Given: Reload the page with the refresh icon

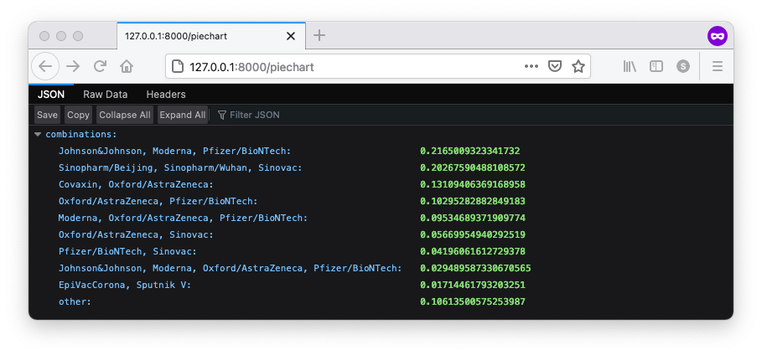Looking at the screenshot, I should click(100, 66).
